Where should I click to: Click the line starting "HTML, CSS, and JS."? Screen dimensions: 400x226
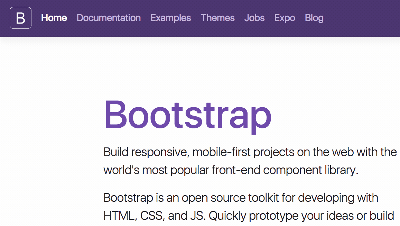click(x=249, y=216)
